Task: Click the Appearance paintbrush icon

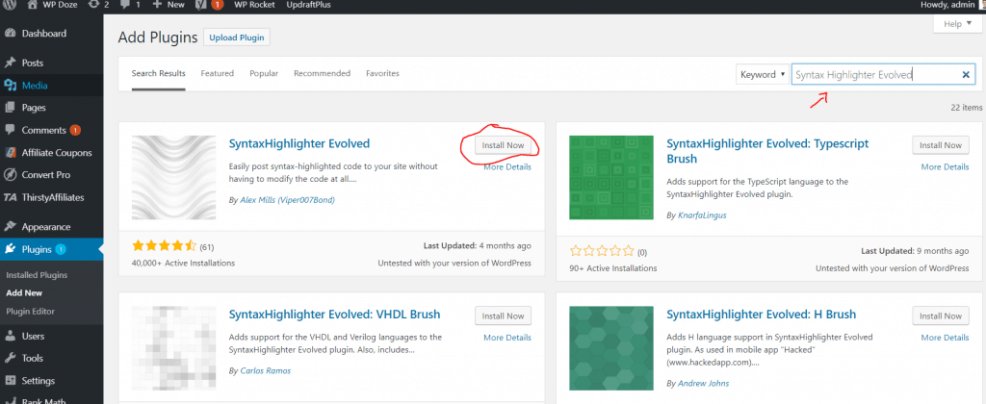Action: [x=10, y=227]
